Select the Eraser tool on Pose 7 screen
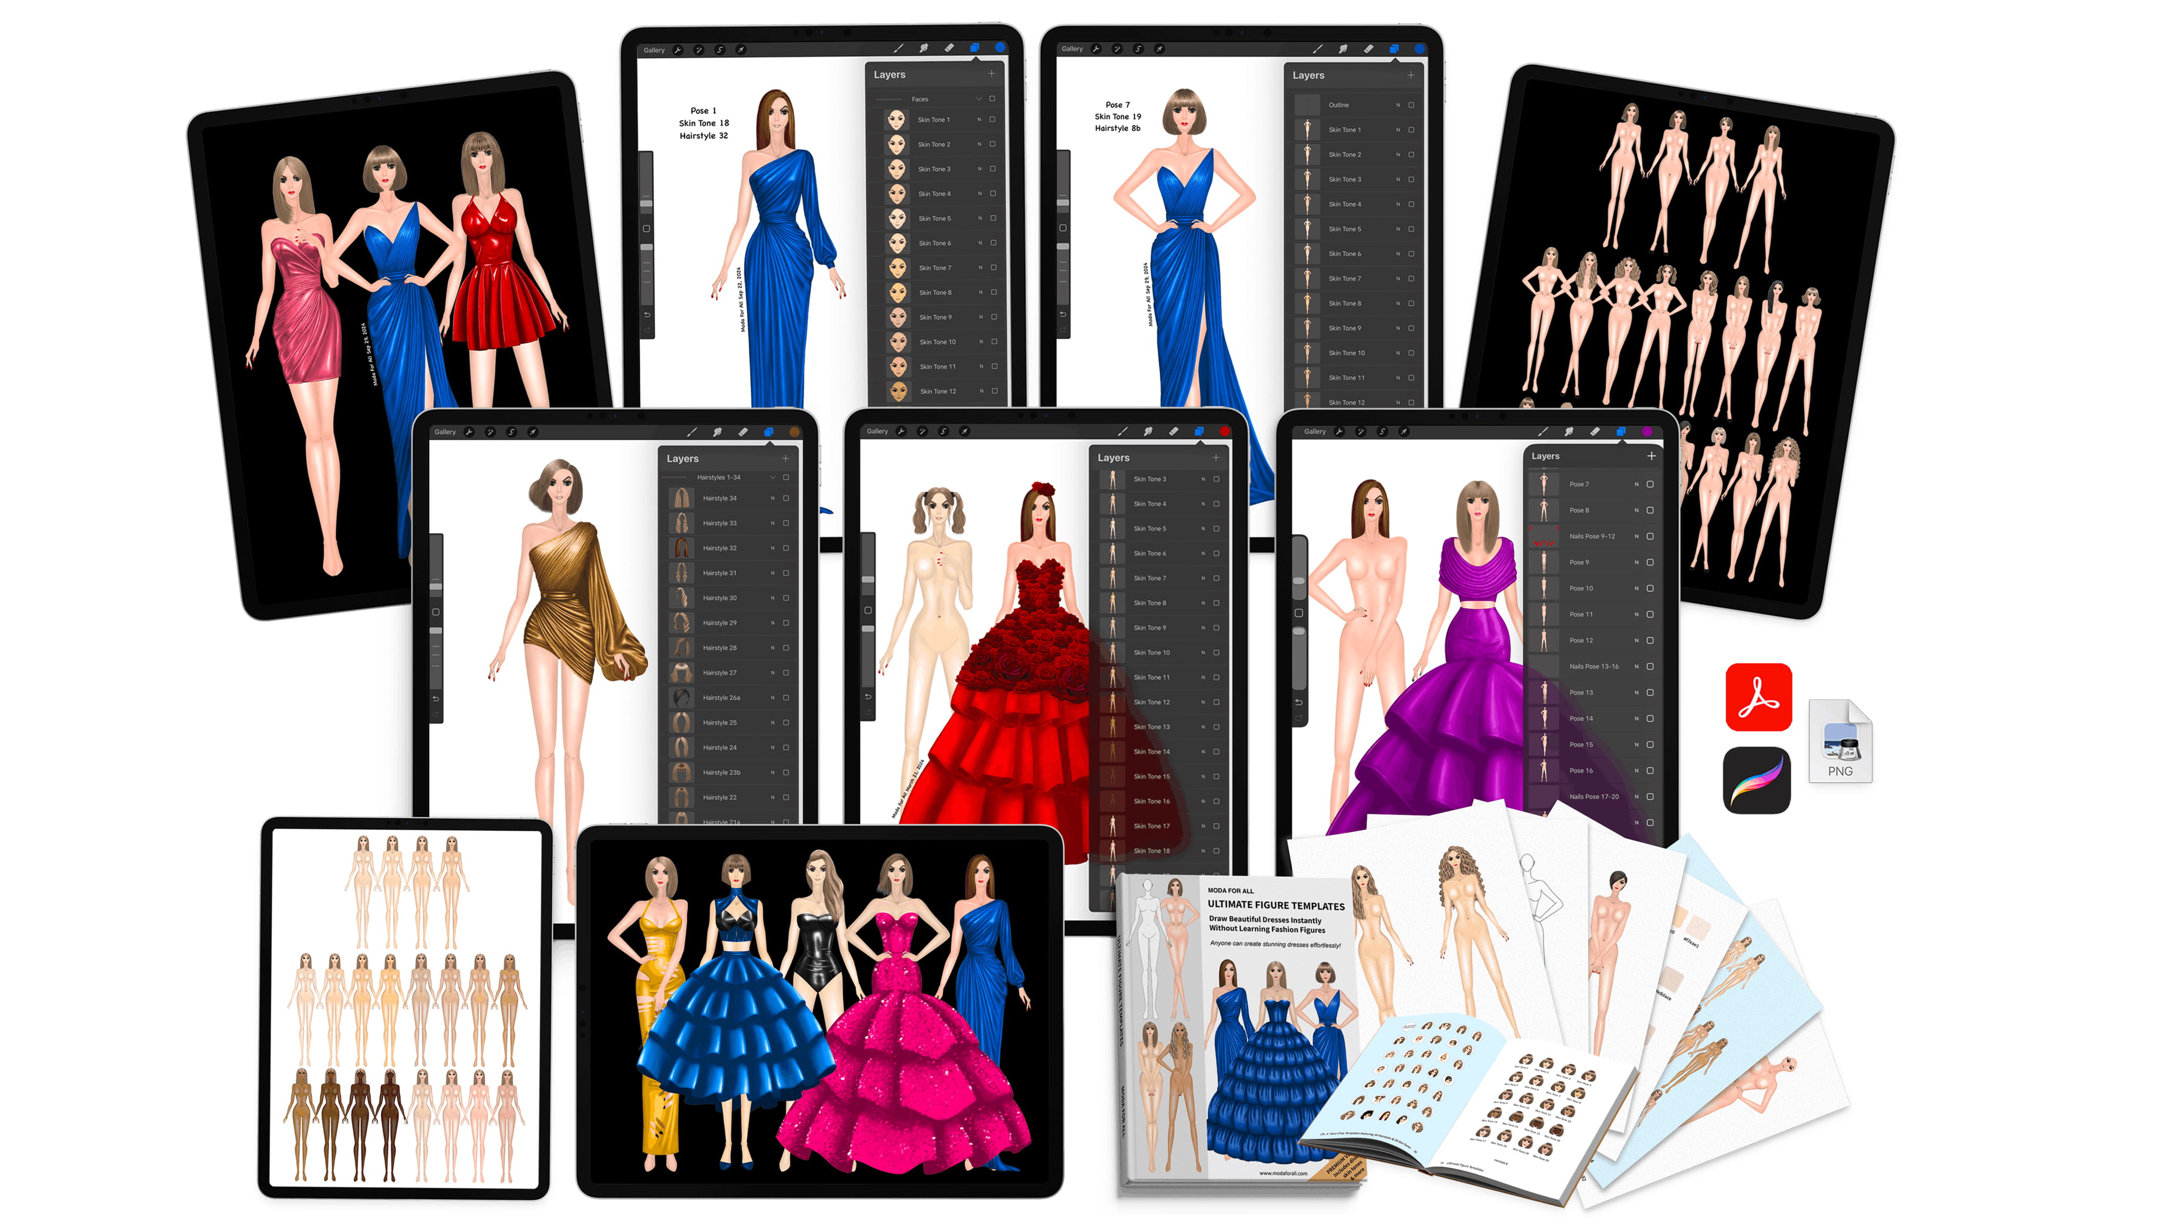Image resolution: width=2178 pixels, height=1225 pixels. click(x=1369, y=49)
